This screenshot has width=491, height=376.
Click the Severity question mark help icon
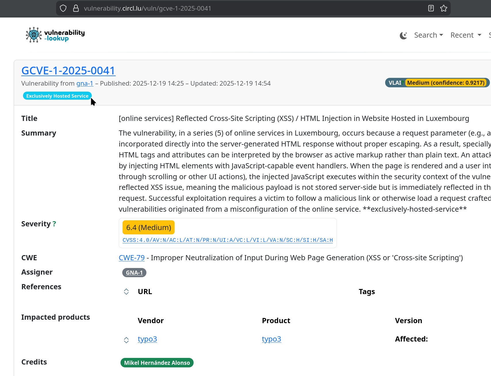pyautogui.click(x=54, y=224)
